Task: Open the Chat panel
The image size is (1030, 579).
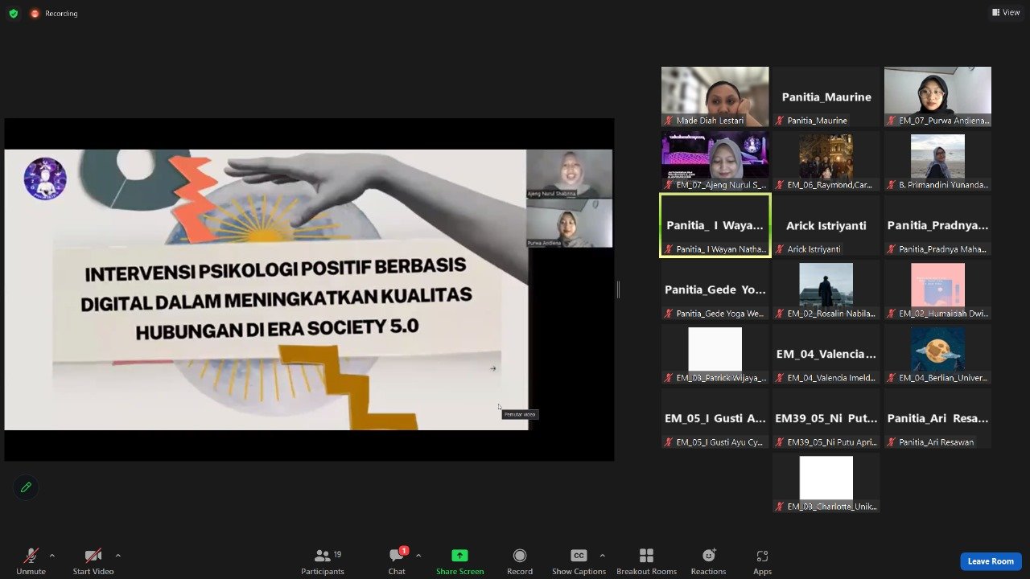Action: click(397, 561)
